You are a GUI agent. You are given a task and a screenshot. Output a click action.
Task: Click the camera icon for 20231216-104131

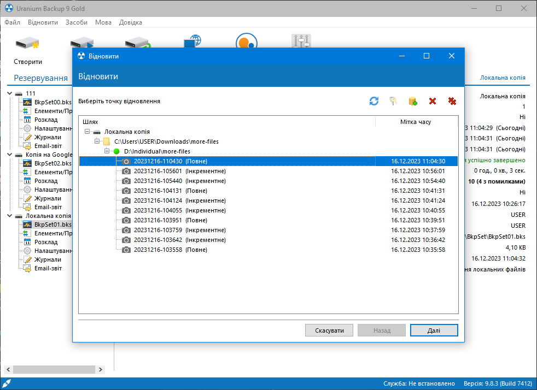[x=126, y=191]
